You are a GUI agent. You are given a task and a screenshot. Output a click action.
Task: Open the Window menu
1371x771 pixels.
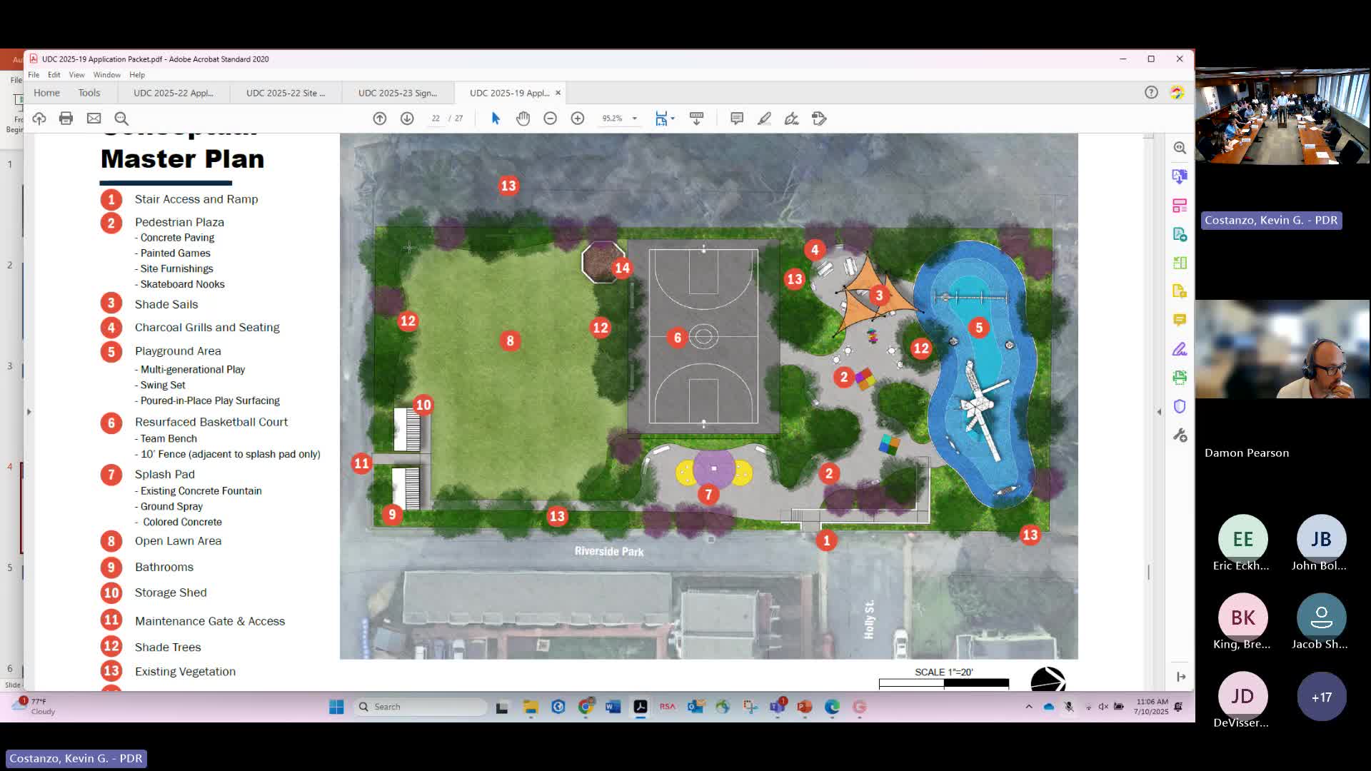107,75
